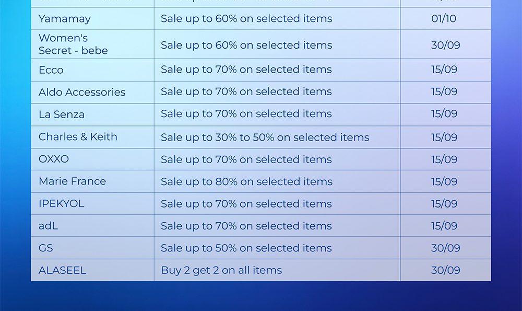Click the Yamamay store name
Image resolution: width=522 pixels, height=311 pixels.
point(64,19)
